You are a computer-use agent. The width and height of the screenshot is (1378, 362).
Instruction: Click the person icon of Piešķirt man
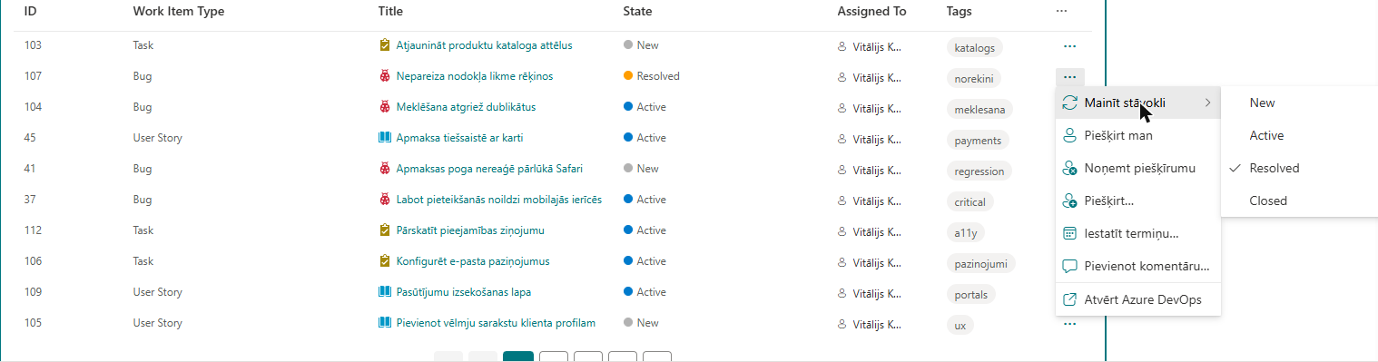1069,135
